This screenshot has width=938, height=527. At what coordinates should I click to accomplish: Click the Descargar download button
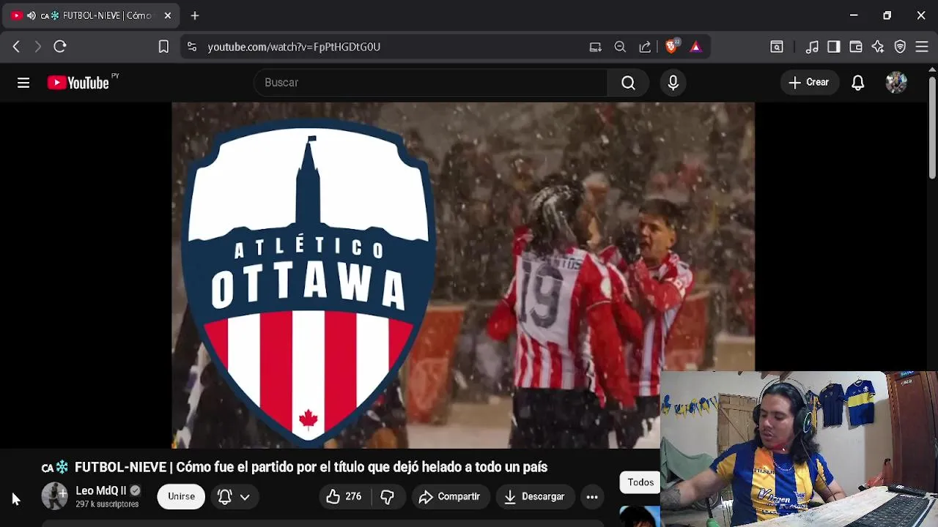coord(534,496)
